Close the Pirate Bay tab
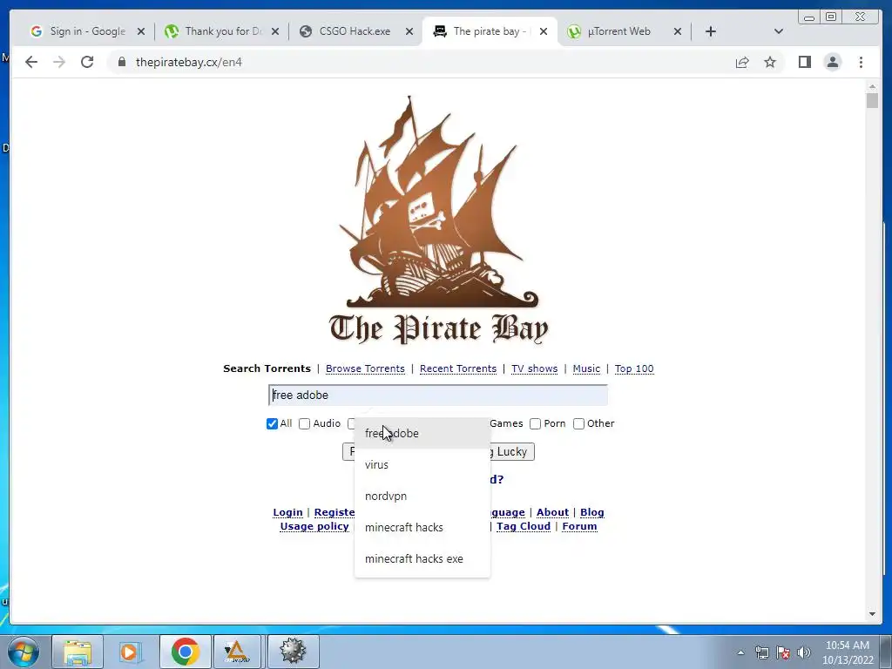 544,31
